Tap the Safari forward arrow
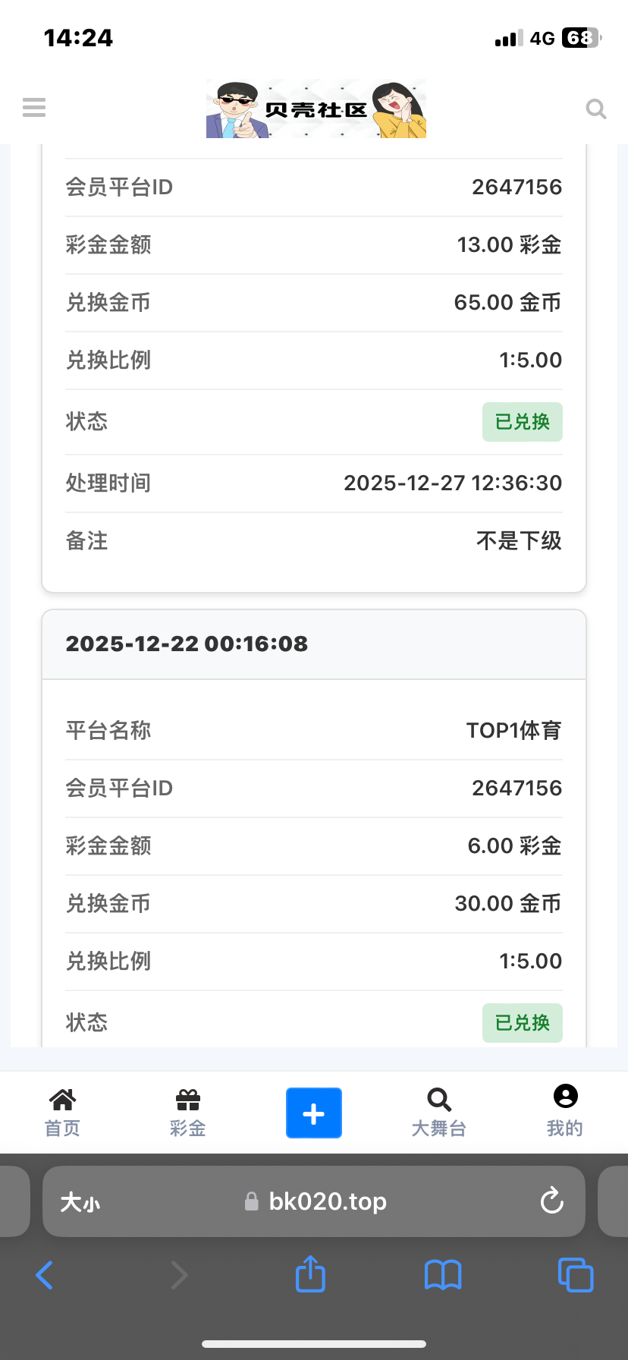Screen dimensions: 628x1360 tap(179, 1275)
